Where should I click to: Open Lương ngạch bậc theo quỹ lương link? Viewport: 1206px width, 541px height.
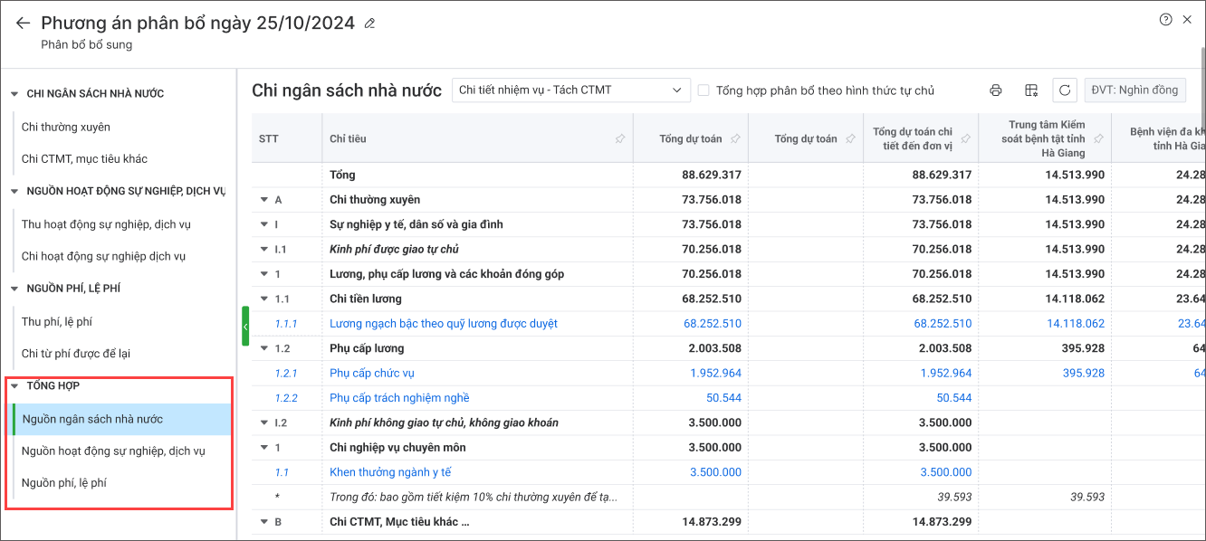[444, 324]
